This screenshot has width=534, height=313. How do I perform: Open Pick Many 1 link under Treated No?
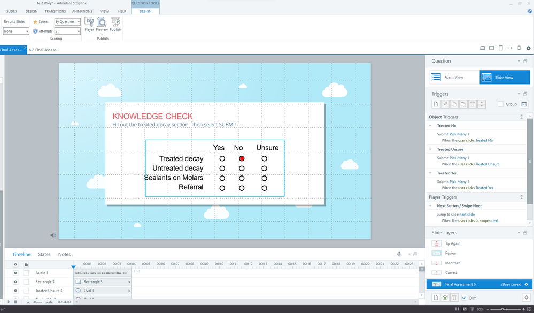click(459, 134)
